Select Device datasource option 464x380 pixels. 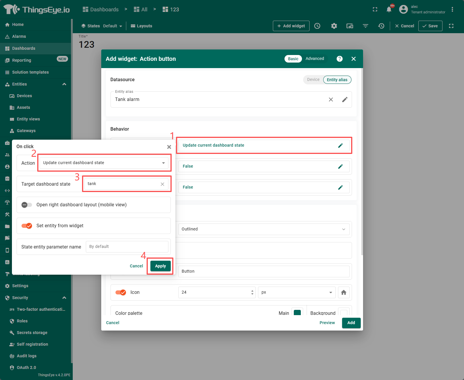[x=313, y=80]
